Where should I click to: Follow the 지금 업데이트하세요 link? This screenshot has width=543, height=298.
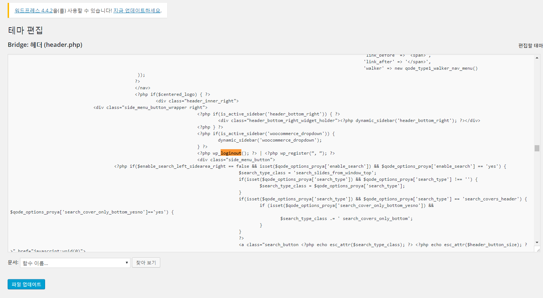point(137,11)
